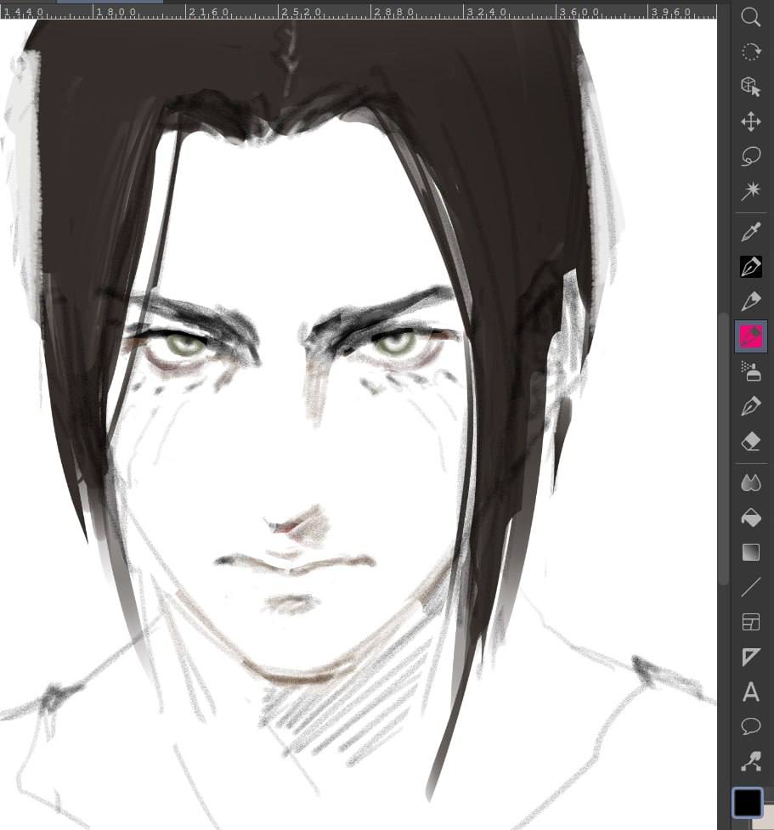The width and height of the screenshot is (774, 830).
Task: Select the Balloon speech bubble tool
Action: (x=751, y=726)
